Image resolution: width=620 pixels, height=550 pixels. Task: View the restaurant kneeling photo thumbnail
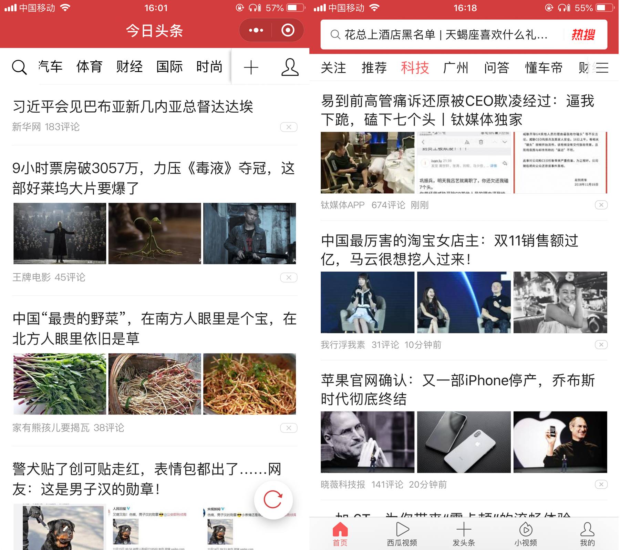click(368, 163)
